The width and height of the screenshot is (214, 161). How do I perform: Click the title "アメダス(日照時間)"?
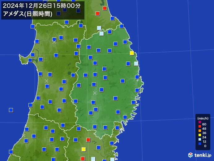coord(28,14)
